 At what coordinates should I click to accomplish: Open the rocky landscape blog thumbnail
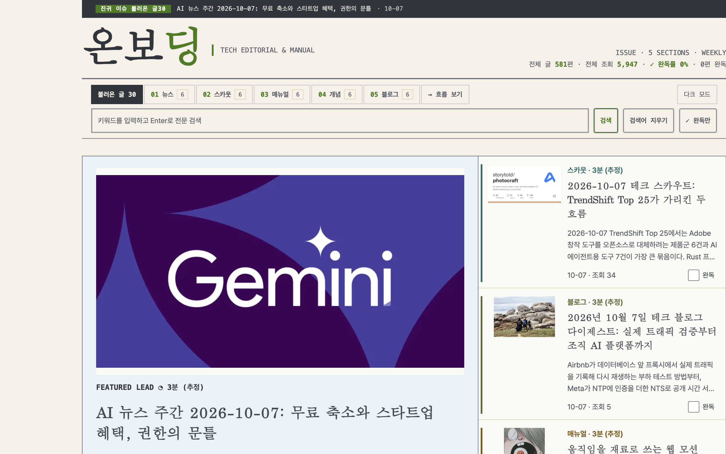click(x=524, y=316)
